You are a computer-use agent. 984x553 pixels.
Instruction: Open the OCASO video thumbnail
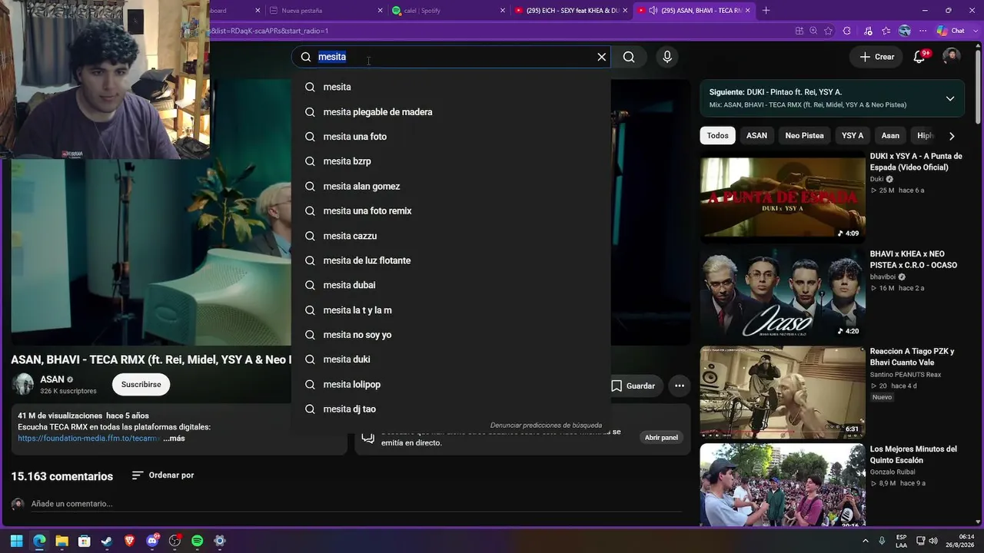[782, 296]
